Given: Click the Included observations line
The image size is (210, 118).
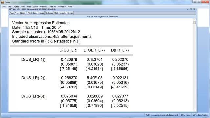Looking at the screenshot, I should click(x=52, y=37).
